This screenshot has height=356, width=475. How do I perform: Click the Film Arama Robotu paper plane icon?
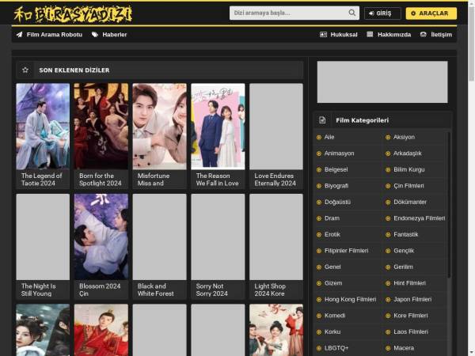click(x=19, y=35)
